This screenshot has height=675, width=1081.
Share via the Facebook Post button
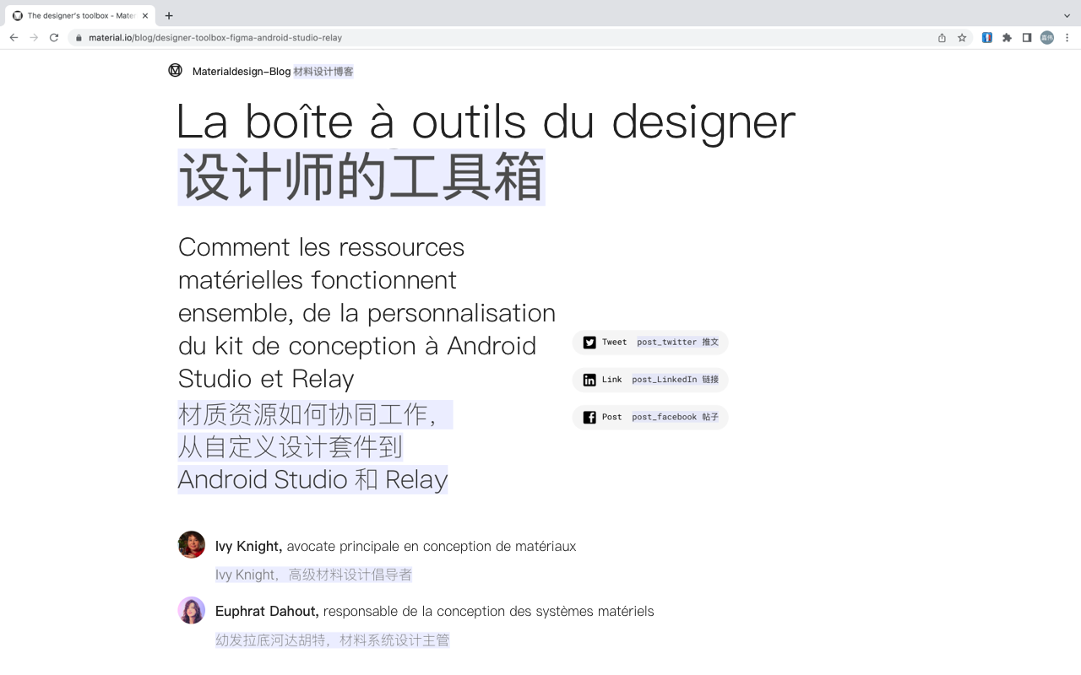[x=650, y=417]
